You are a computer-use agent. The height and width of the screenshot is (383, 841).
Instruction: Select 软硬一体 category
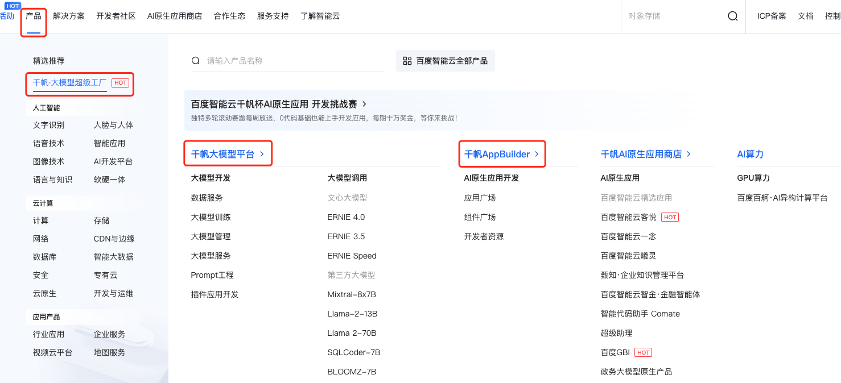tap(110, 180)
